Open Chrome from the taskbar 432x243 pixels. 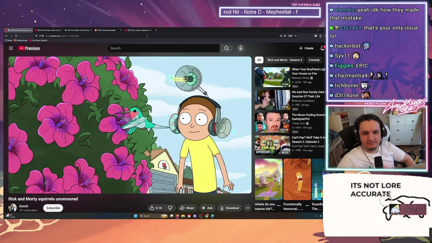coord(207,216)
